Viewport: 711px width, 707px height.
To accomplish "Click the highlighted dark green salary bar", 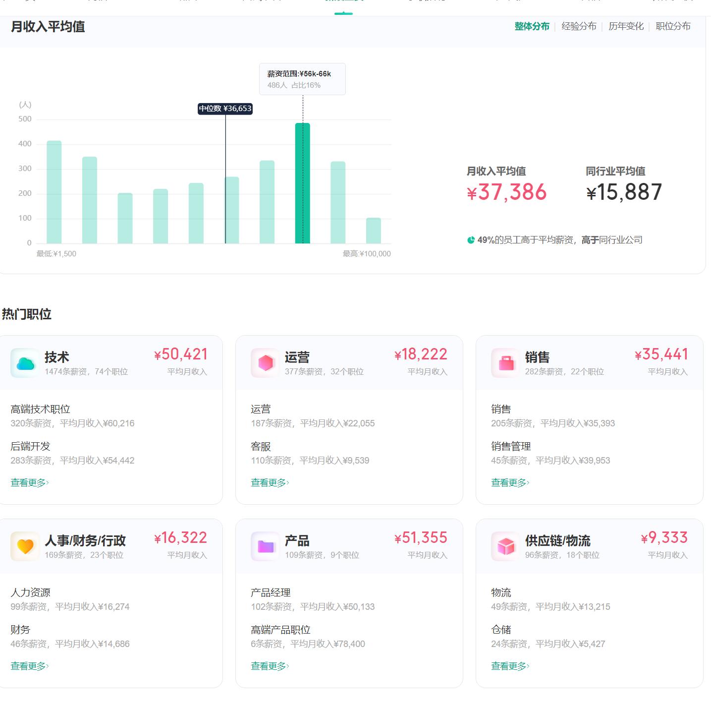I will (x=303, y=183).
